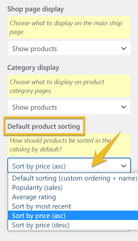The image size is (138, 241).
Task: Click the Category display heading label
Action: point(33,68)
